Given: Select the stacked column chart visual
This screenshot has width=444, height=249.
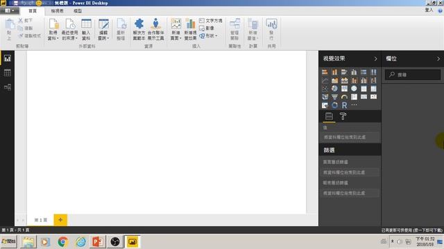Looking at the screenshot, I should click(334, 72).
